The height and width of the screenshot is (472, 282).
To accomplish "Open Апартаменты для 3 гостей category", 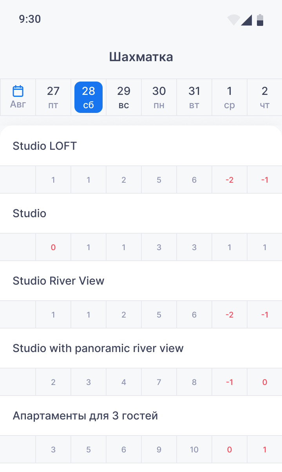I will click(x=85, y=416).
